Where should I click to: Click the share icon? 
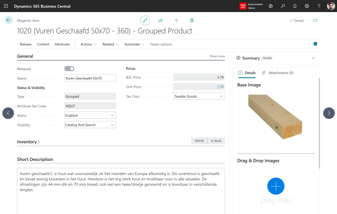pos(161,21)
